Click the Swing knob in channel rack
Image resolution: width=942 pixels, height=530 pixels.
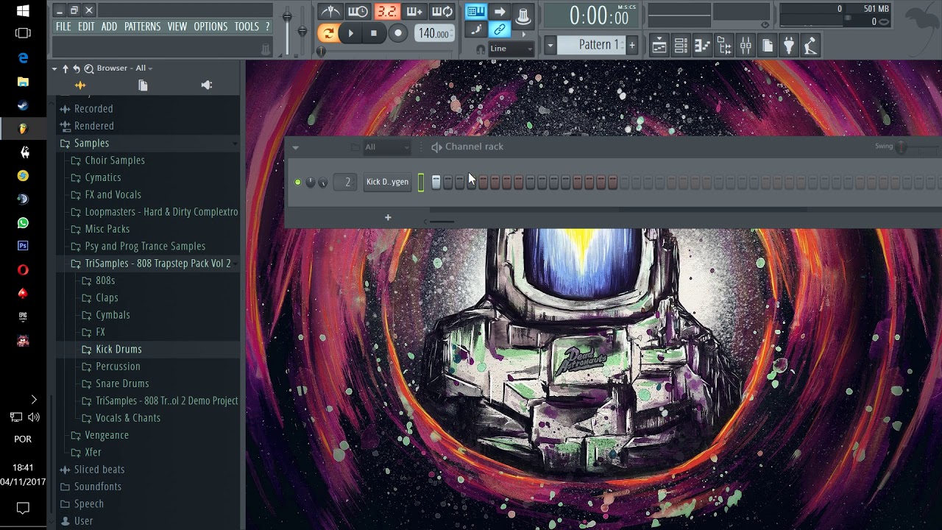tap(901, 146)
